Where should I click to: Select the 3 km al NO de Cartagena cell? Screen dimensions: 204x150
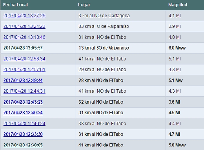[104, 16]
